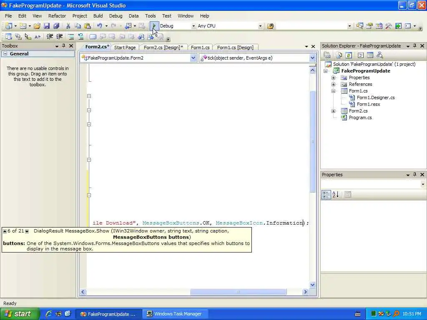Image resolution: width=427 pixels, height=320 pixels.
Task: Select Form1.Designer.cs in Solution Explorer
Action: 376,97
